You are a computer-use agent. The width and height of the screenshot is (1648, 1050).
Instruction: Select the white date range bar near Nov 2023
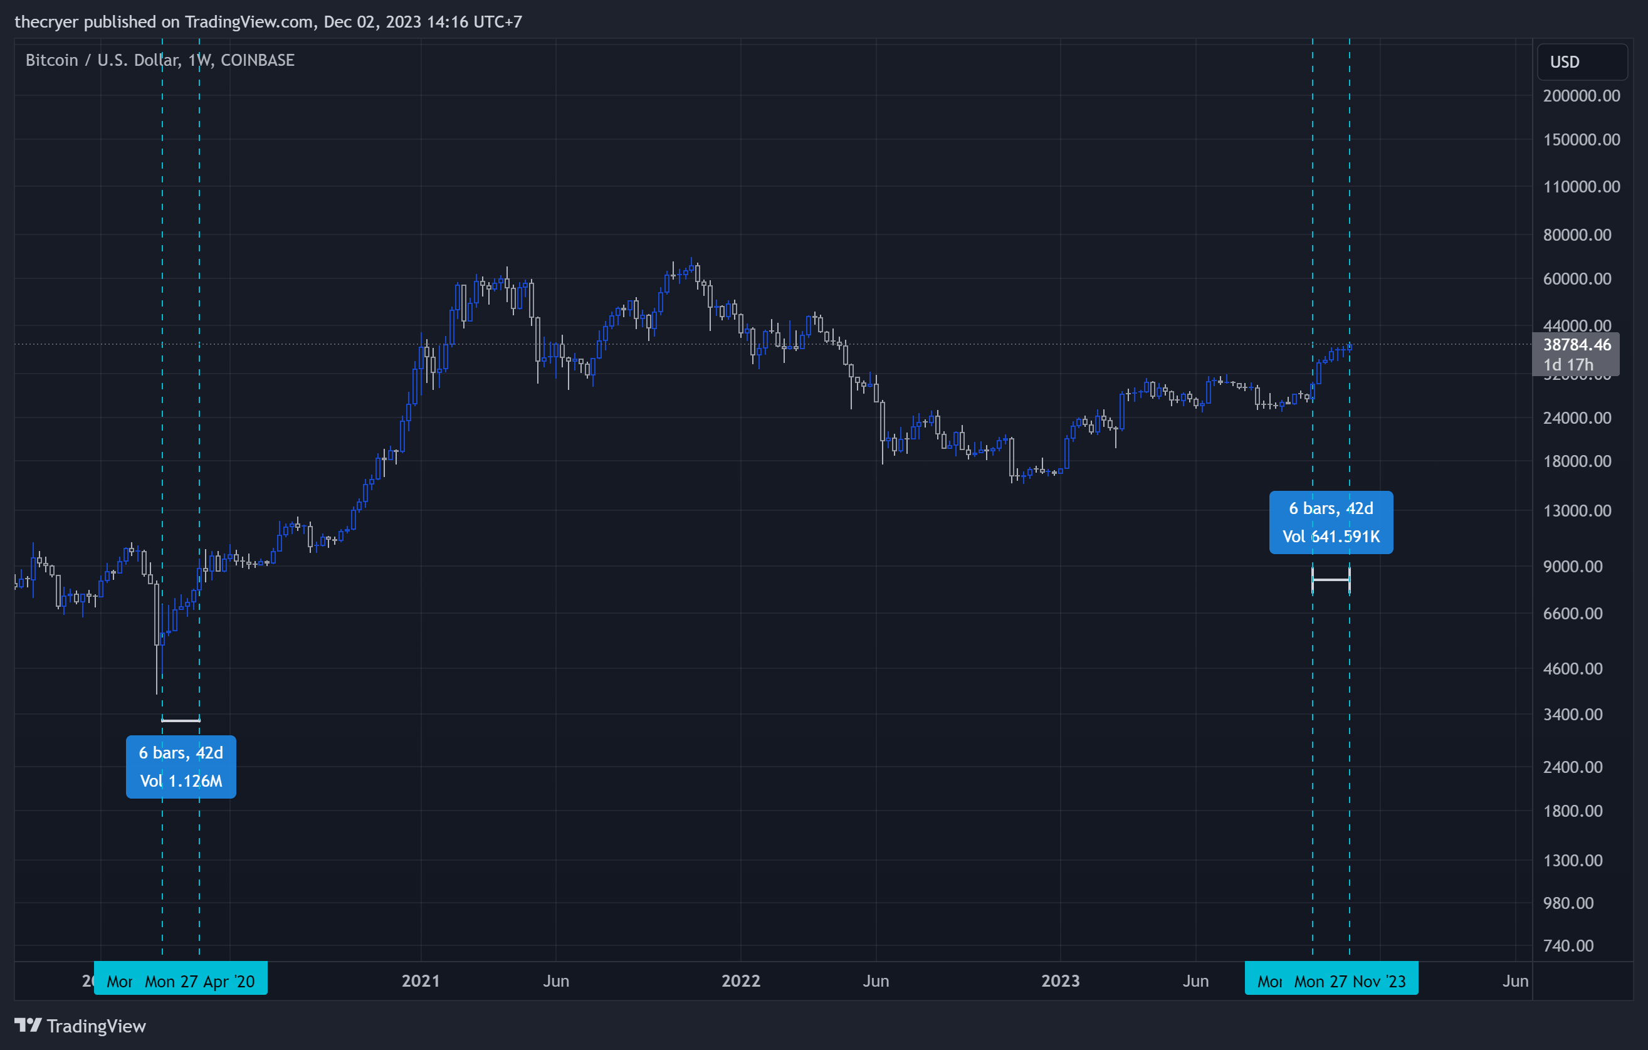1330,580
